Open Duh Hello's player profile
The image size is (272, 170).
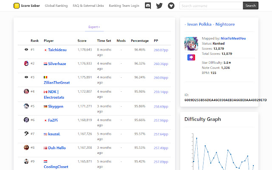coord(57,148)
